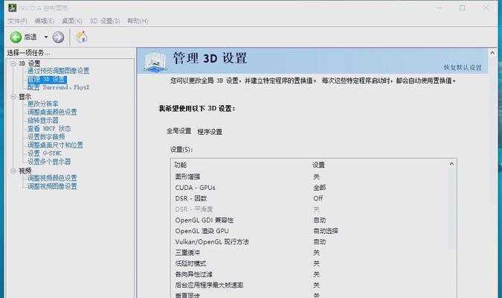Select 管理 3D 设置 in tree
Screen dimensions: 502x298
[47, 79]
